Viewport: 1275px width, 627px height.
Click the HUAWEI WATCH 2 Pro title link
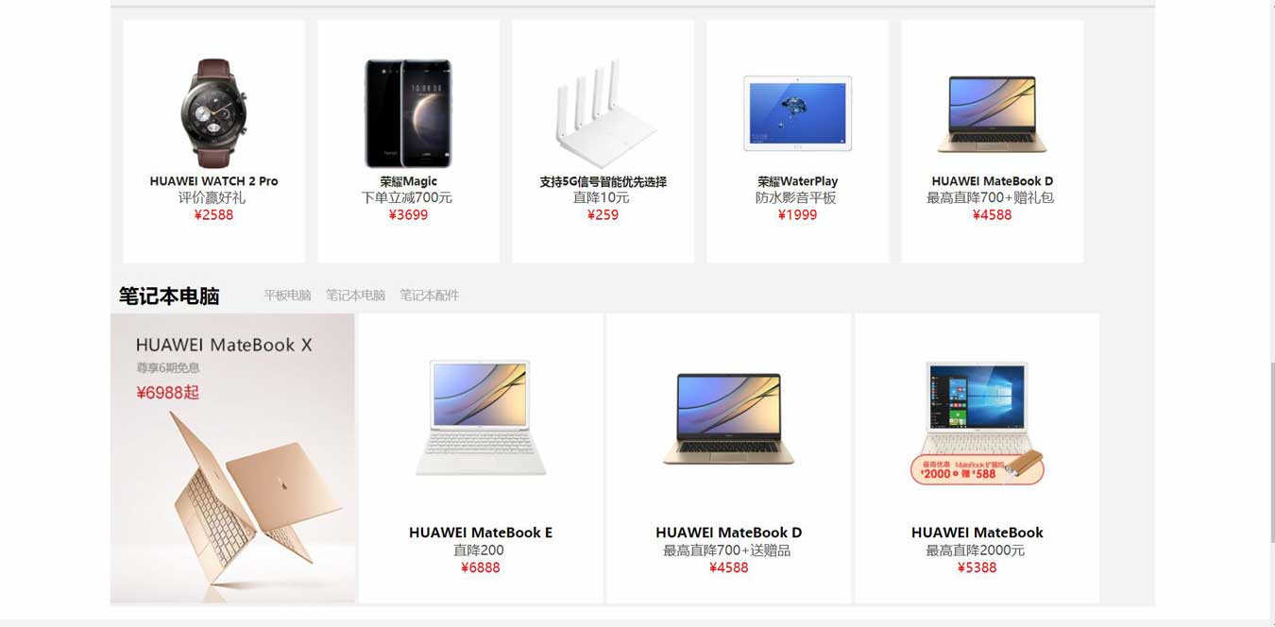(213, 181)
